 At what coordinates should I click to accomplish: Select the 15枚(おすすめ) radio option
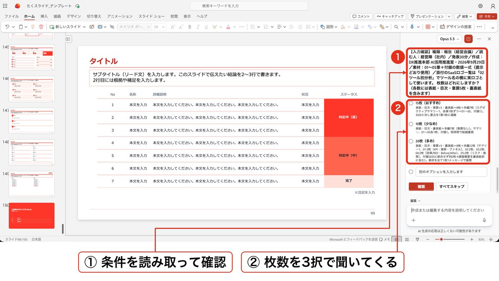411,103
